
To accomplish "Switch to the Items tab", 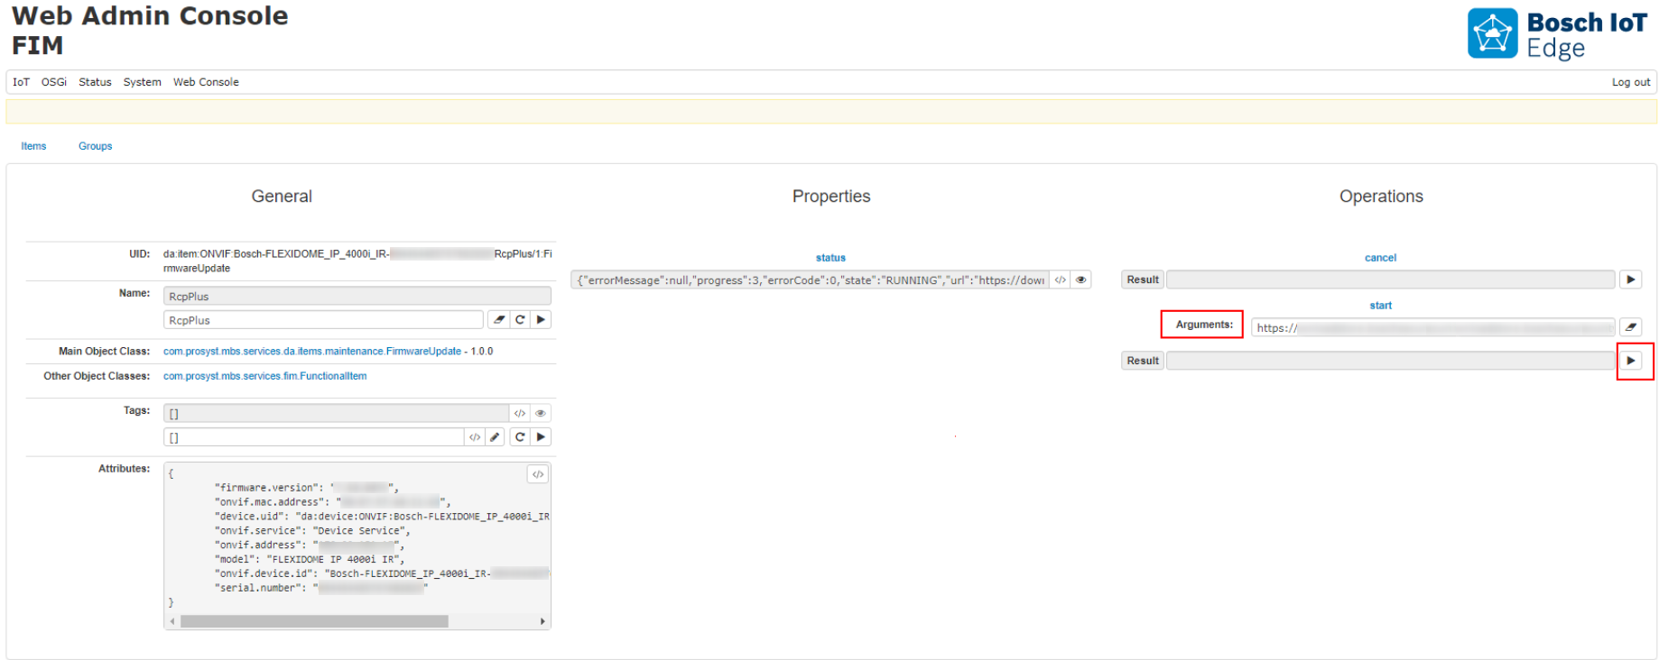I will (x=33, y=146).
